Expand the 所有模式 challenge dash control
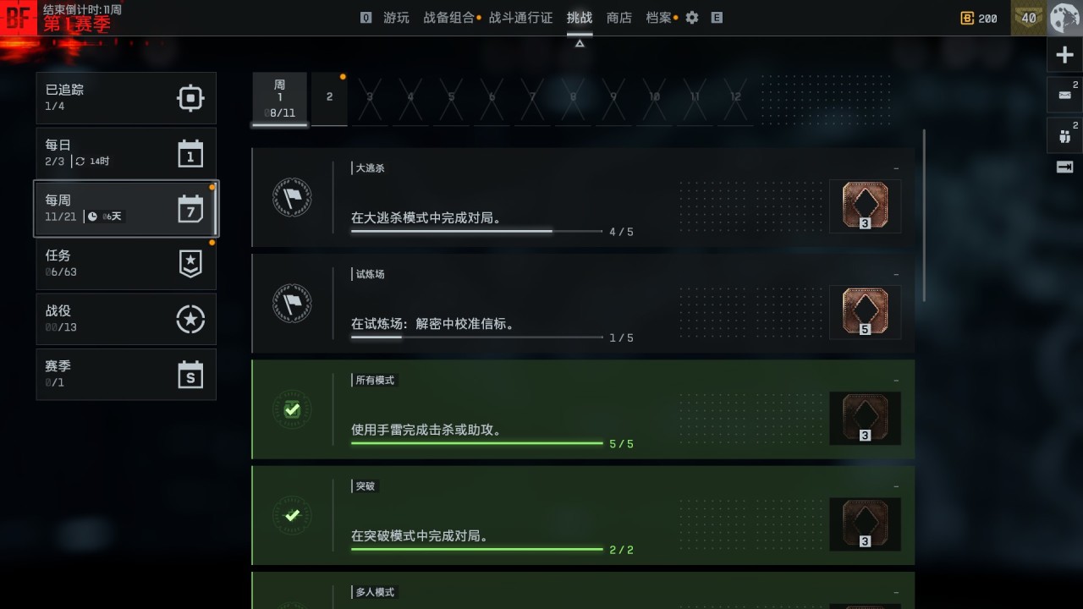The image size is (1083, 609). tap(896, 381)
